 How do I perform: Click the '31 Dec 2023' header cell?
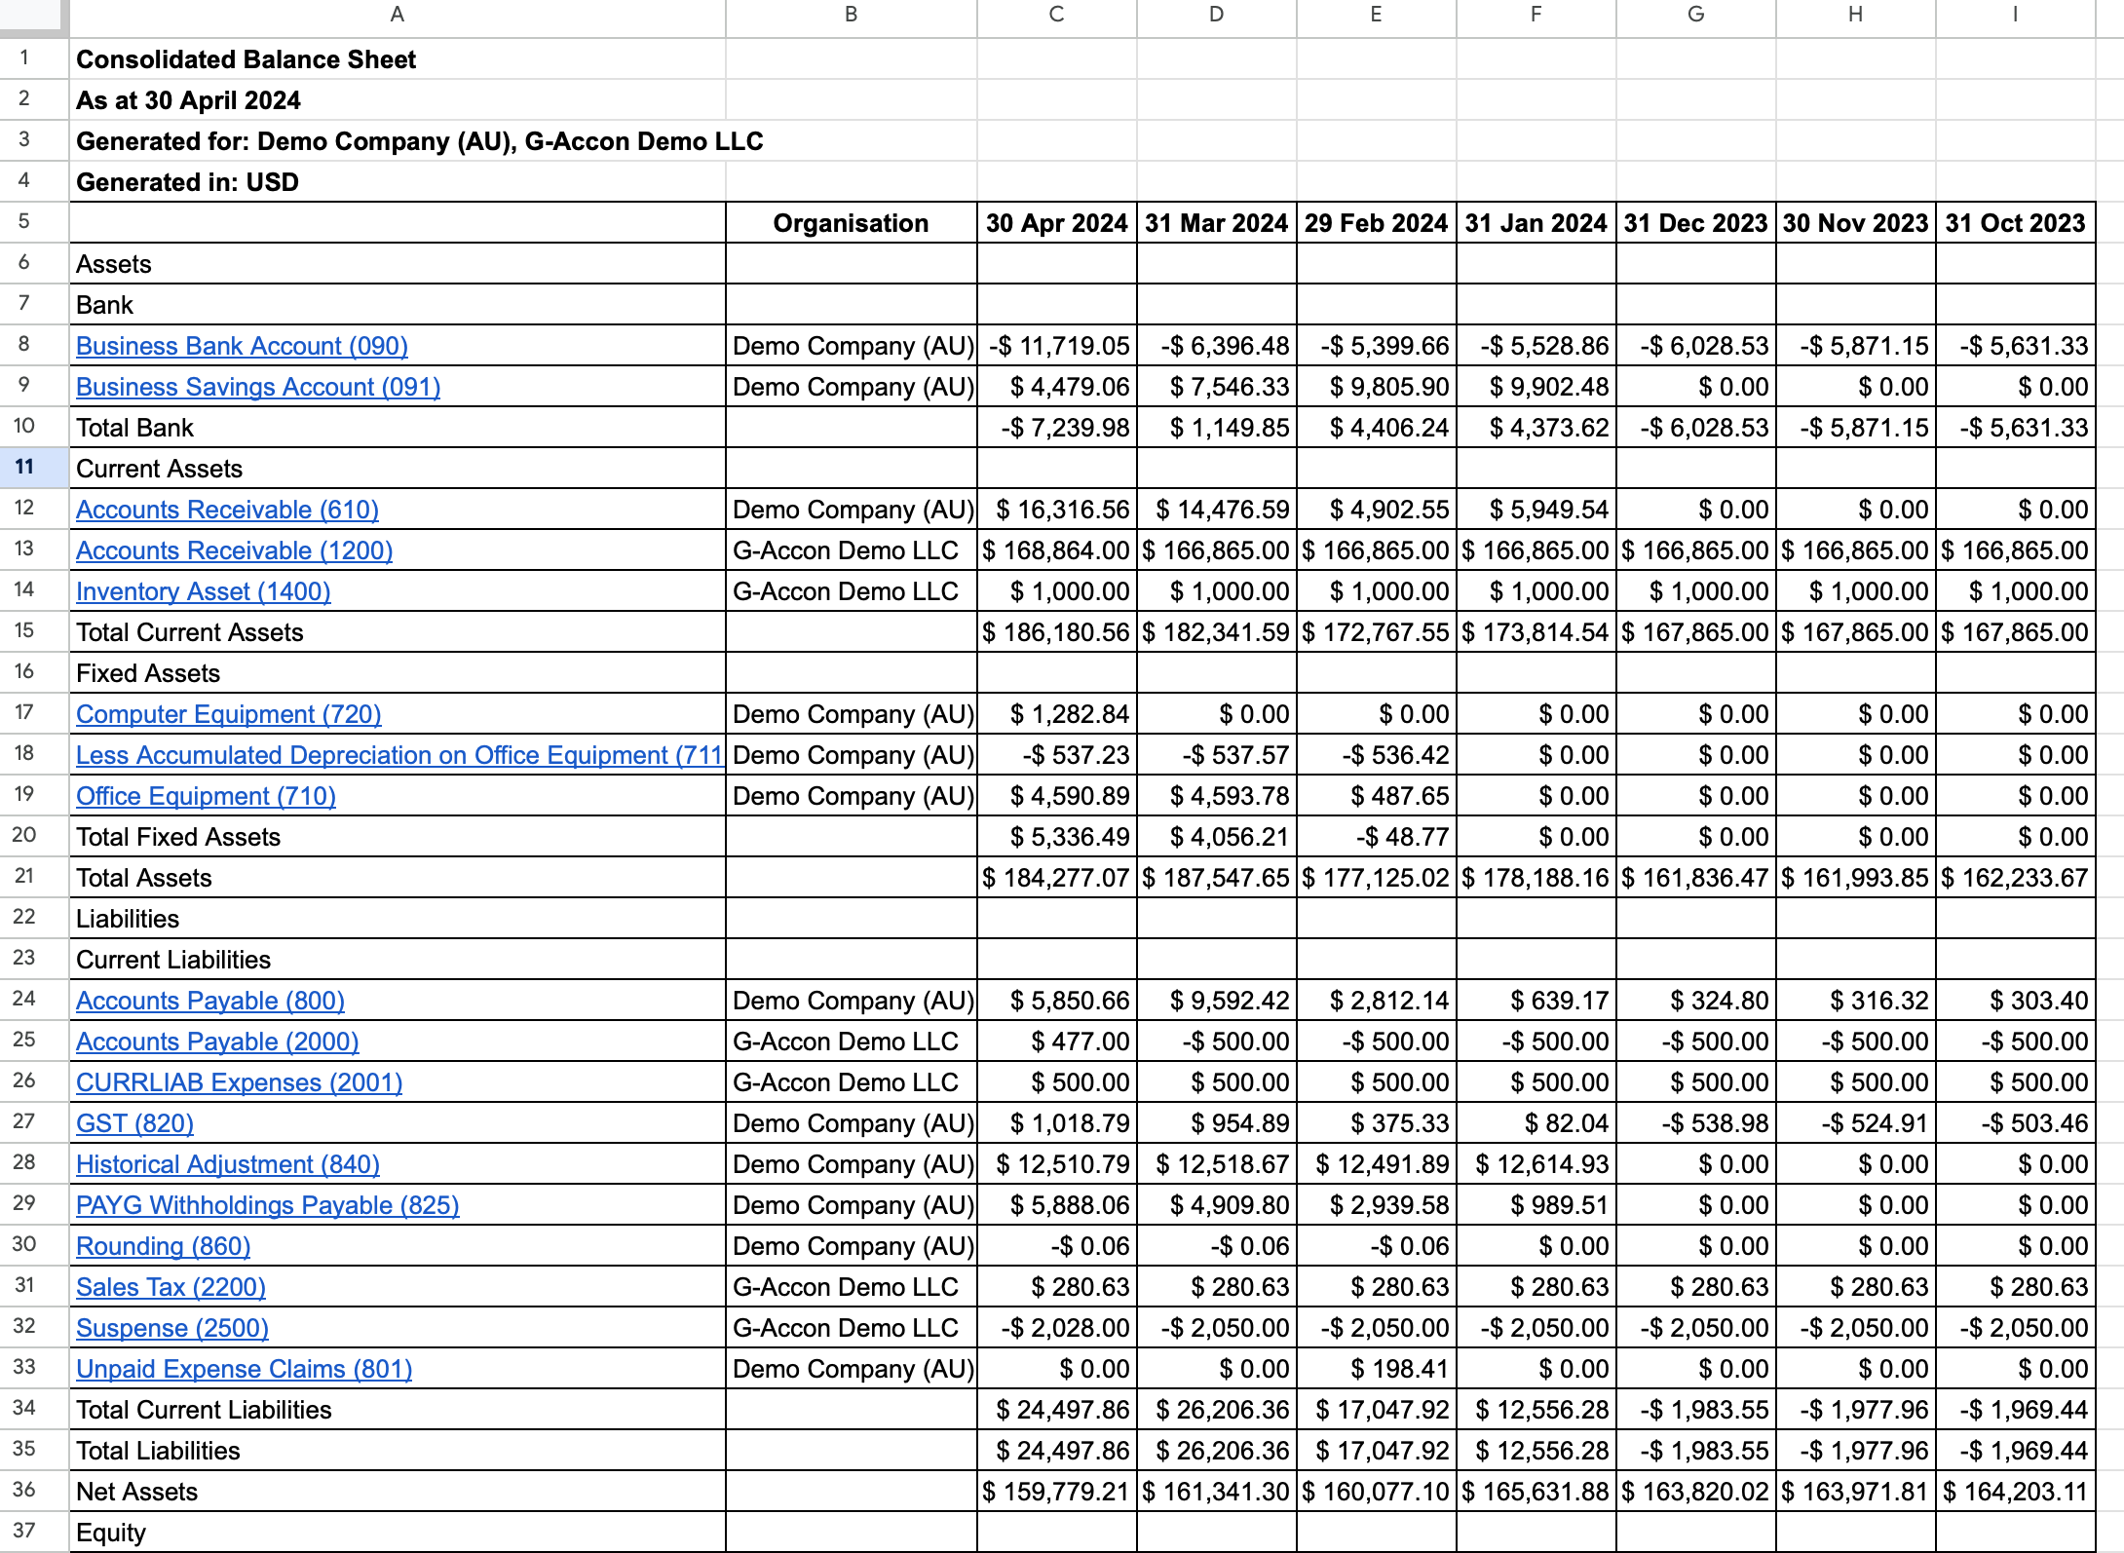coord(1696,223)
